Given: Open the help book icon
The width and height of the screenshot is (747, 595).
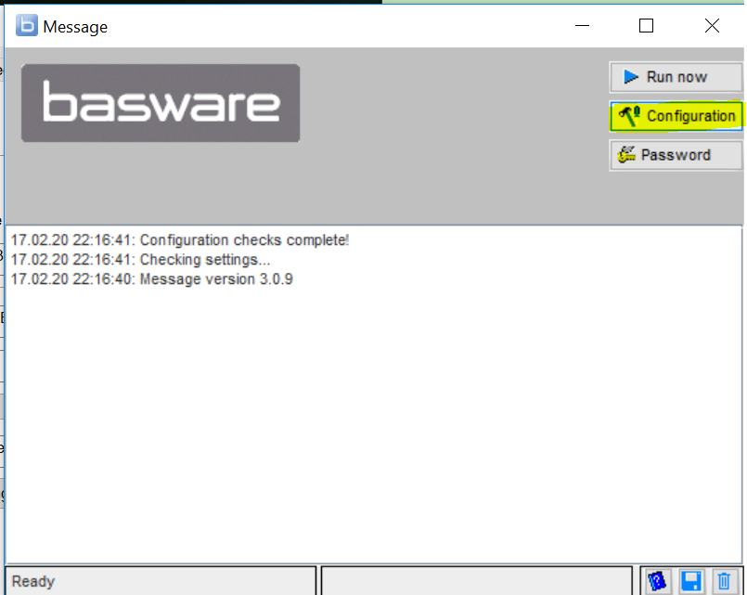Looking at the screenshot, I should coord(656,581).
